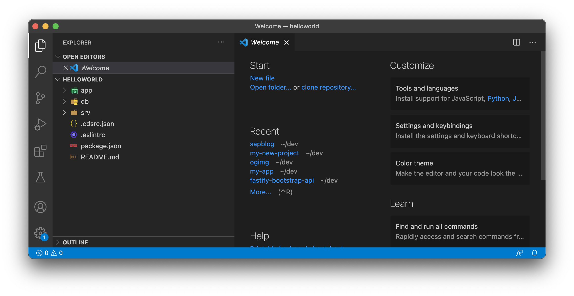Click the clone repository... link
Viewport: 574px width, 296px height.
(328, 87)
